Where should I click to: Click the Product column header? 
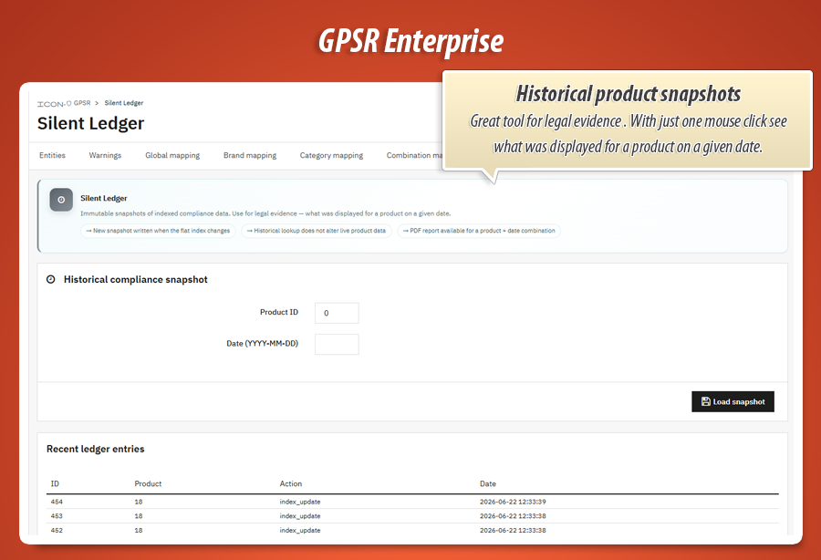point(148,483)
